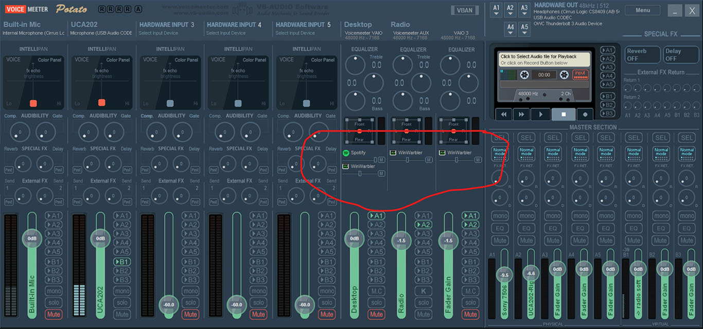
Task: Click the Radio strip -1.5 fader knob
Action: point(401,241)
